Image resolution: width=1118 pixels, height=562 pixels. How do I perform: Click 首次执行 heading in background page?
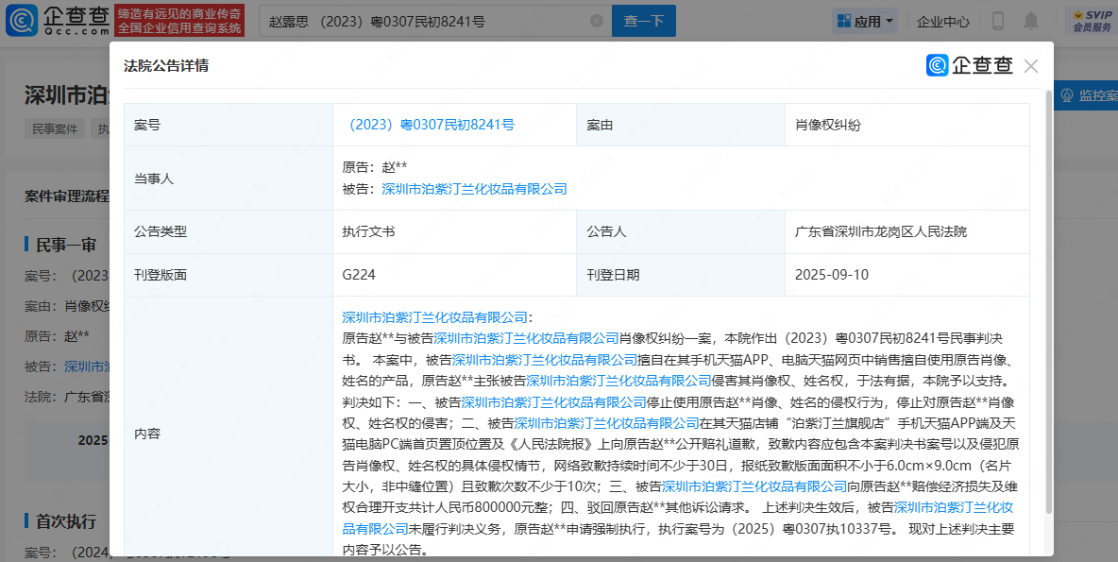[x=65, y=521]
